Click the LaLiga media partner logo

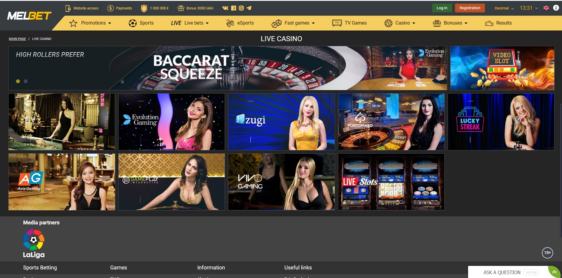coord(34,243)
